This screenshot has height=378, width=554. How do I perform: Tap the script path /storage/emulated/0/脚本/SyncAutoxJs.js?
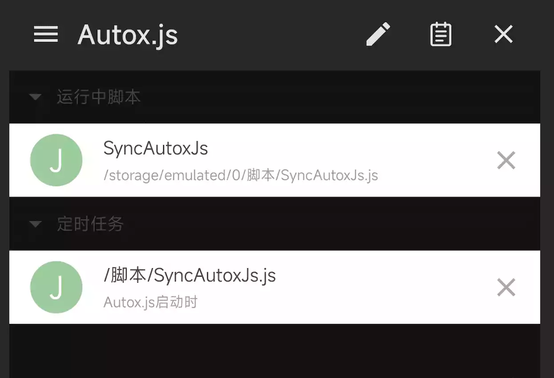click(x=240, y=175)
